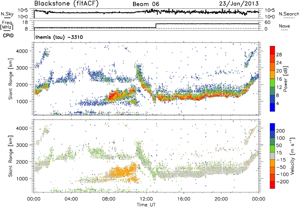Click the '00:00' tick at left of time axis

click(34, 199)
